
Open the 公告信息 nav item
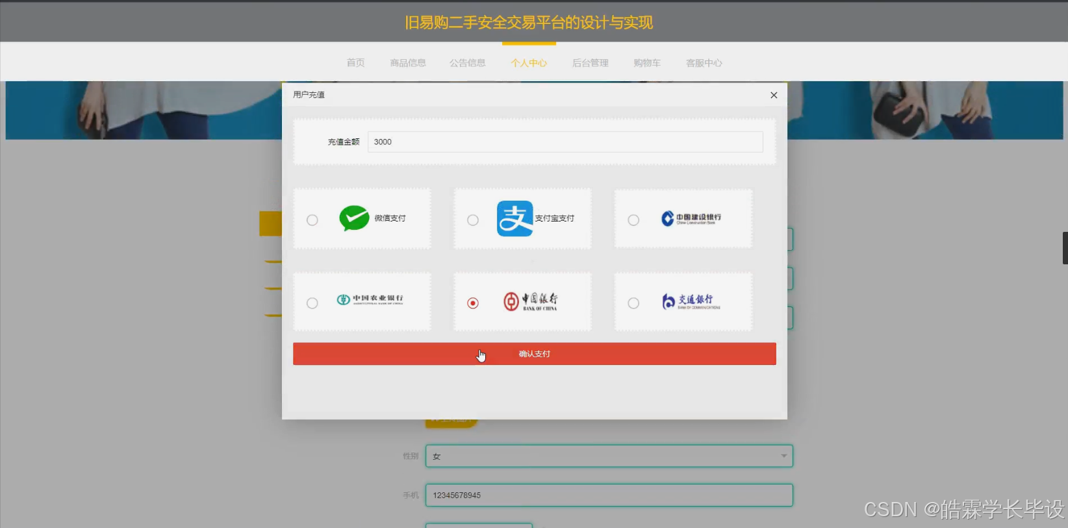tap(468, 63)
